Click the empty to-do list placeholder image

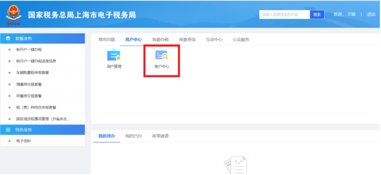(236, 165)
